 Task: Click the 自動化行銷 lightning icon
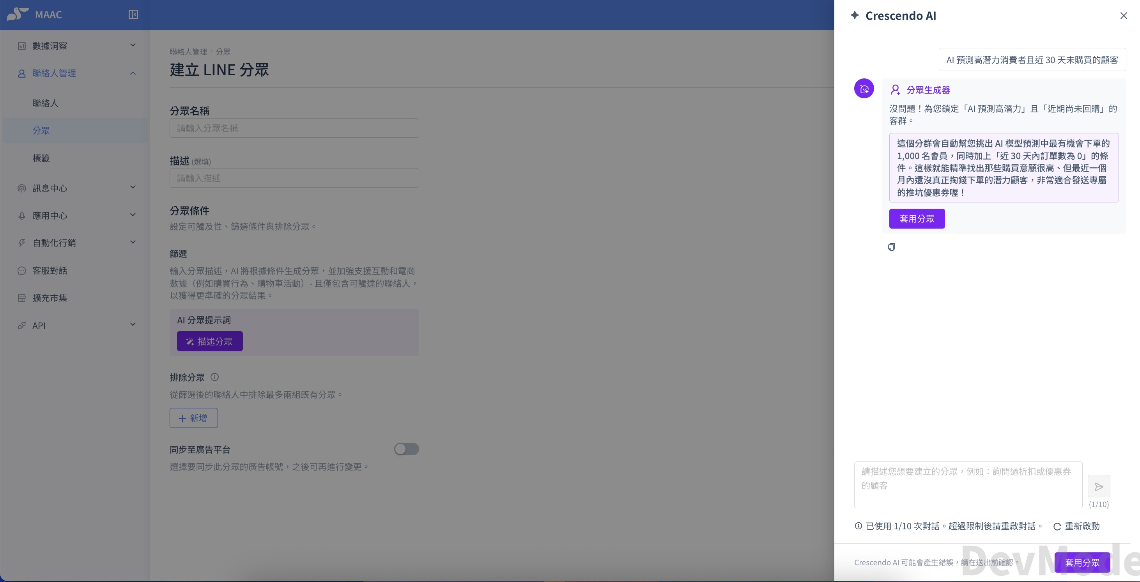(22, 243)
